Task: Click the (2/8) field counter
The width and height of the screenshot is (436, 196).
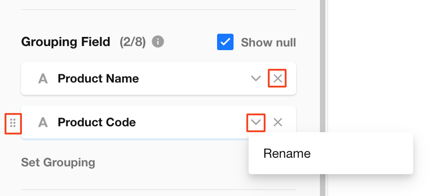Action: coord(133,42)
